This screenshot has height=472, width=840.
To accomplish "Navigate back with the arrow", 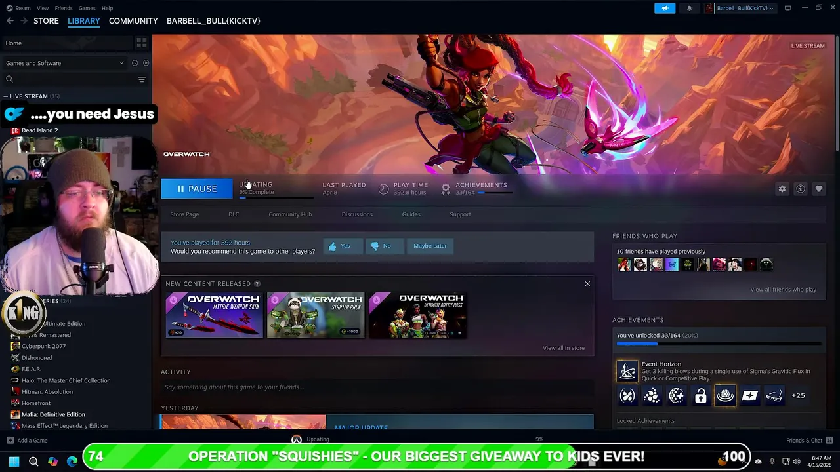I will pyautogui.click(x=10, y=21).
